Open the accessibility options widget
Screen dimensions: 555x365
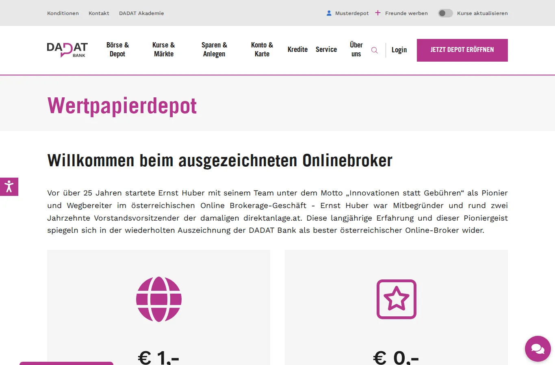(x=9, y=187)
